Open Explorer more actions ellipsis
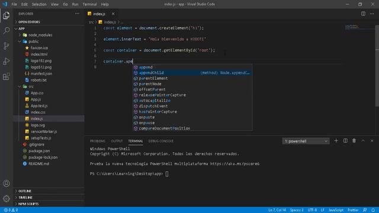Screen dimensions: 379x213 click(77, 14)
